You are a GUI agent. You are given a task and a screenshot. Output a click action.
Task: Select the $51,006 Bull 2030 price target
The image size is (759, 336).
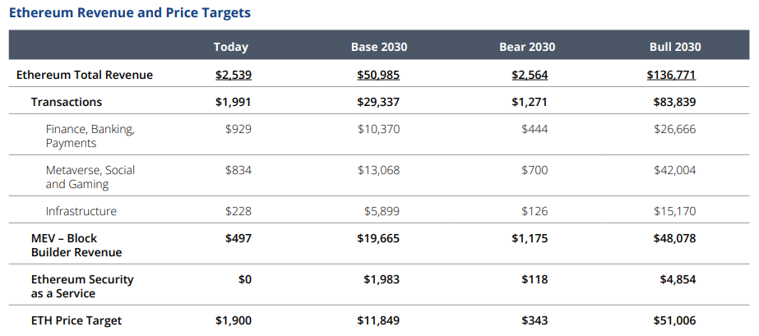[675, 320]
